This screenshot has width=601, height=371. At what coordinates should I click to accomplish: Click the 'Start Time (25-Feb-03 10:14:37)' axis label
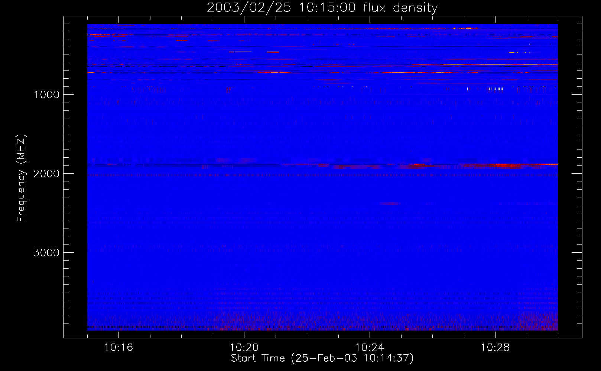click(x=322, y=358)
